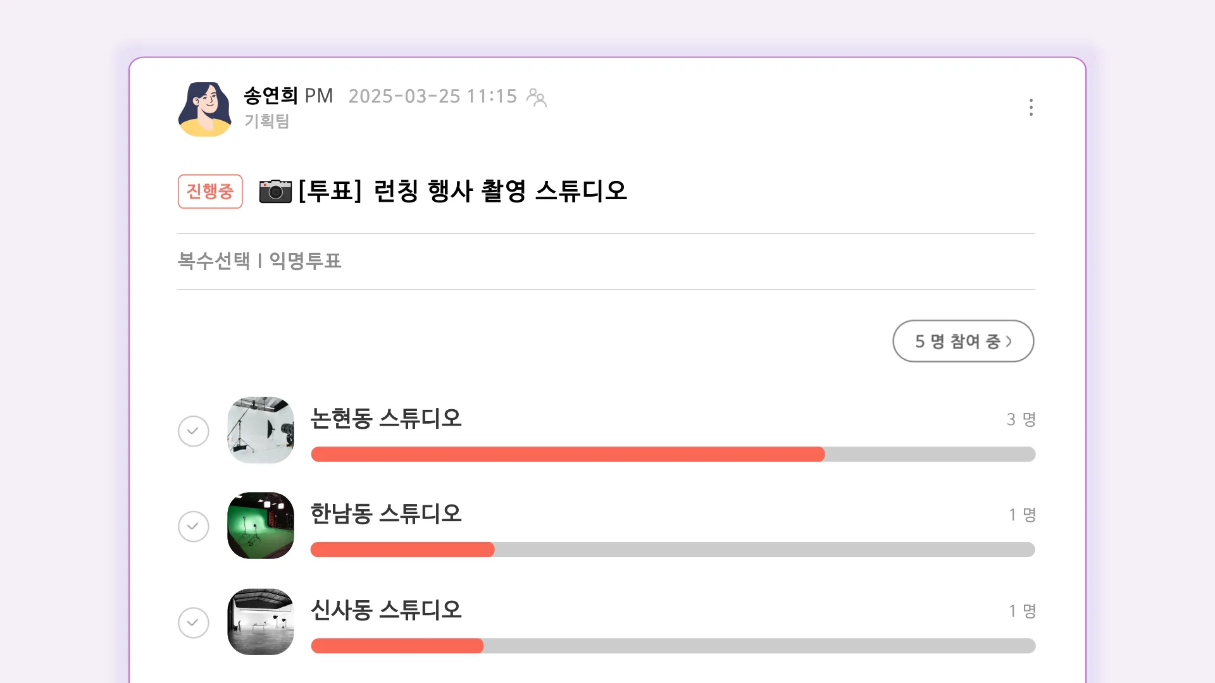
Task: Click the camera emoji in the poll title
Action: (x=275, y=192)
